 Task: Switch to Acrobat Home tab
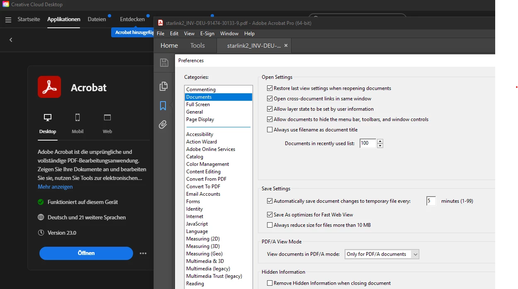(x=169, y=46)
